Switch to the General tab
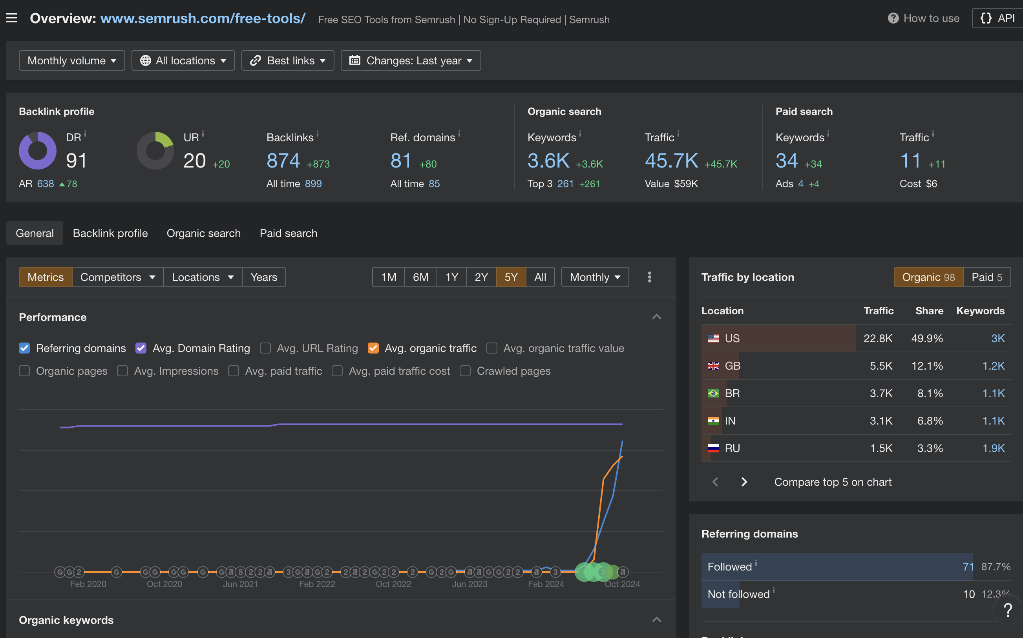Image resolution: width=1023 pixels, height=638 pixels. pyautogui.click(x=35, y=233)
